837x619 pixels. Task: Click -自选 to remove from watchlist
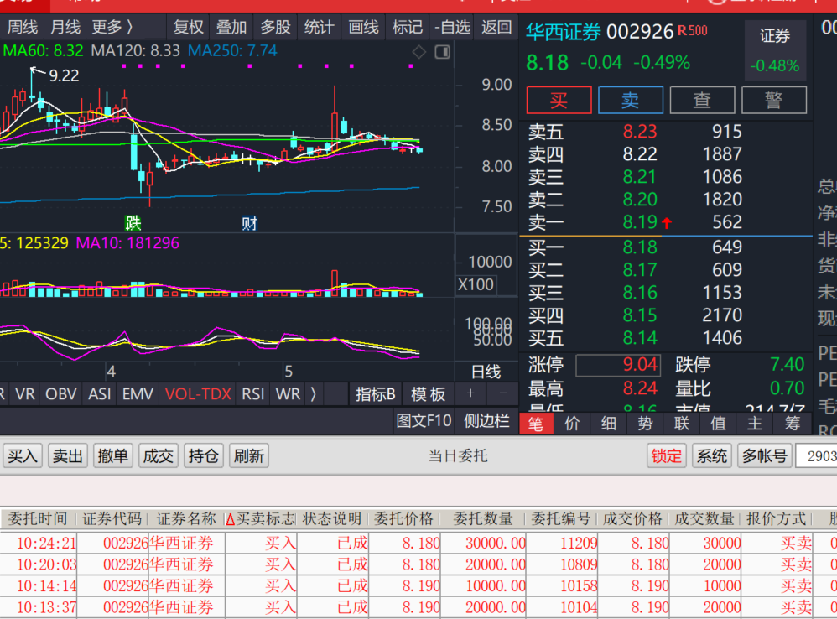pos(452,27)
